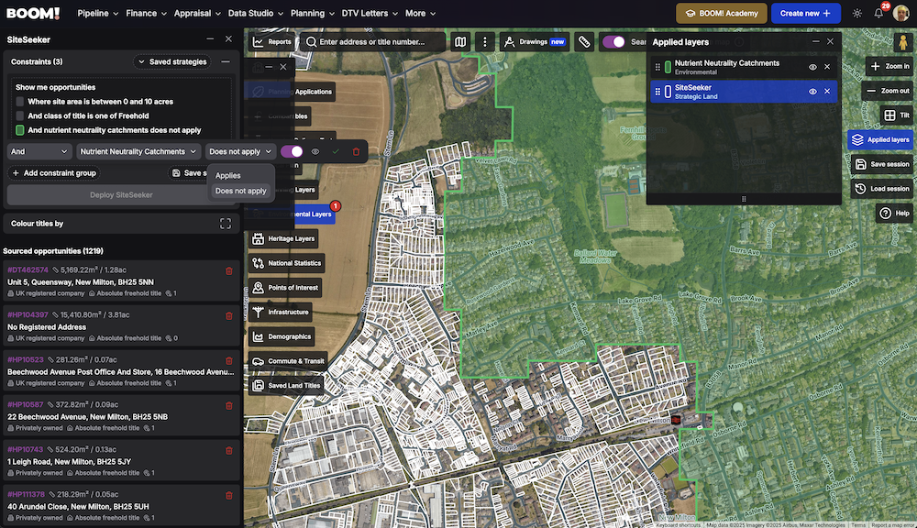Image resolution: width=917 pixels, height=528 pixels.
Task: Toggle nutrient neutrality catchments constraint checkbox
Action: 20,130
